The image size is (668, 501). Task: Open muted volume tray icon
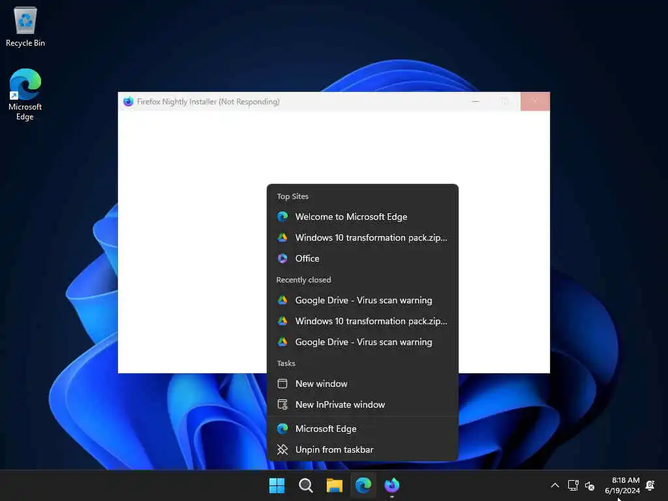pyautogui.click(x=590, y=485)
